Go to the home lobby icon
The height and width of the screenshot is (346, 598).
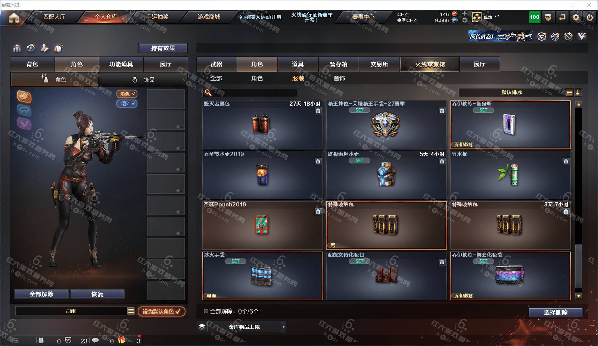(x=14, y=18)
